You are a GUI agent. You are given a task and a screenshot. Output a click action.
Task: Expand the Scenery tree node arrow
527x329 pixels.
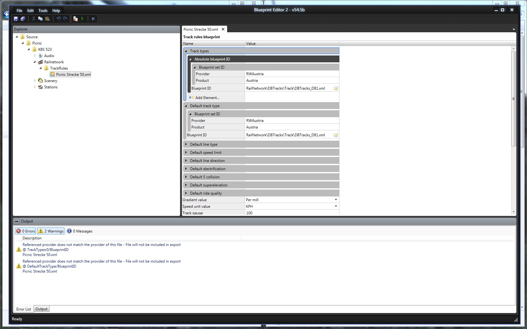35,81
